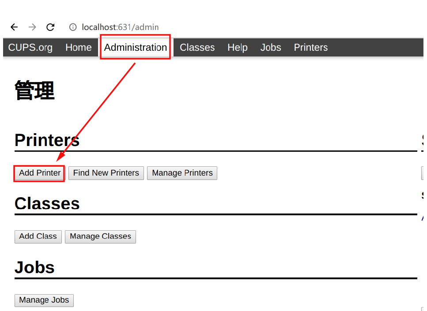The width and height of the screenshot is (427, 311).
Task: Open the Help tab
Action: (238, 48)
